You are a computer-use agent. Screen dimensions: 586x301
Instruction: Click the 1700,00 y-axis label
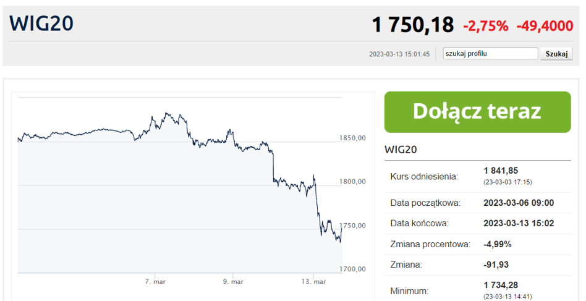coord(352,269)
